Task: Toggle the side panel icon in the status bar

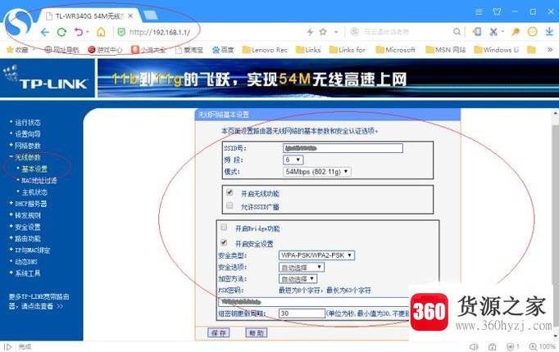Action: point(8,346)
